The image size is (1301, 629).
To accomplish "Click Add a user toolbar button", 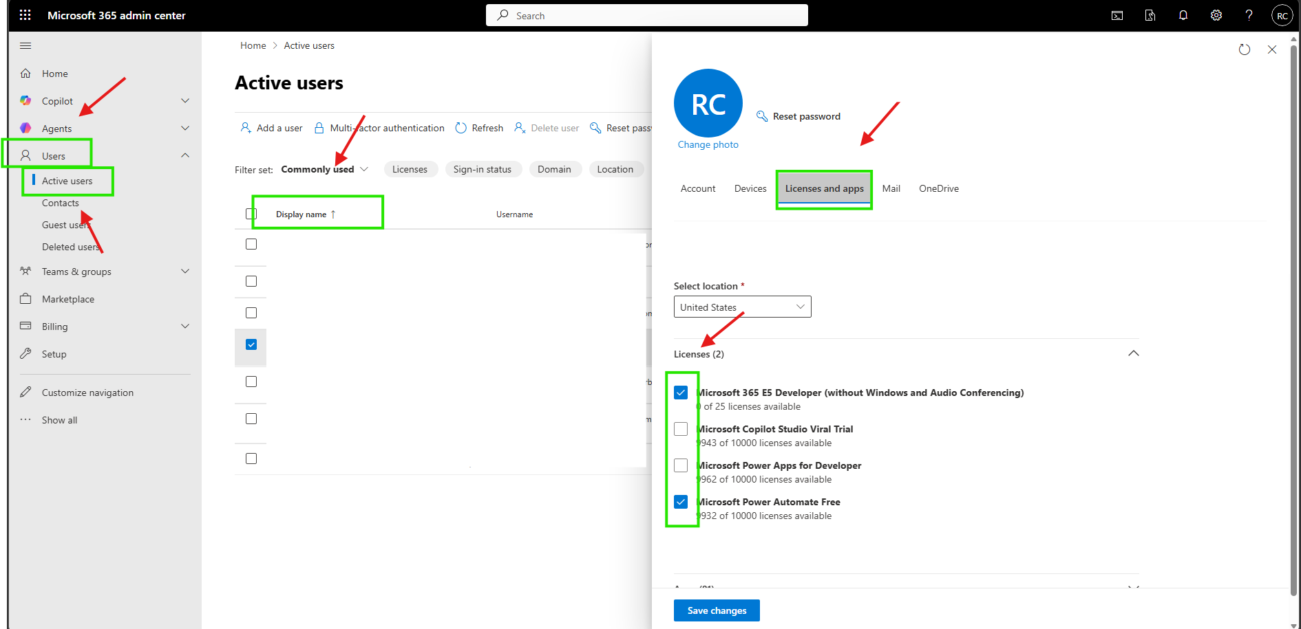I will tap(271, 128).
